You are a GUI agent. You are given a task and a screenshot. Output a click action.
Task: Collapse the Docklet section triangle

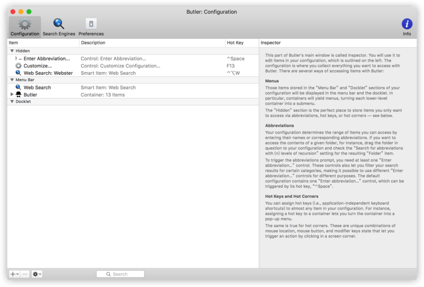[12, 101]
